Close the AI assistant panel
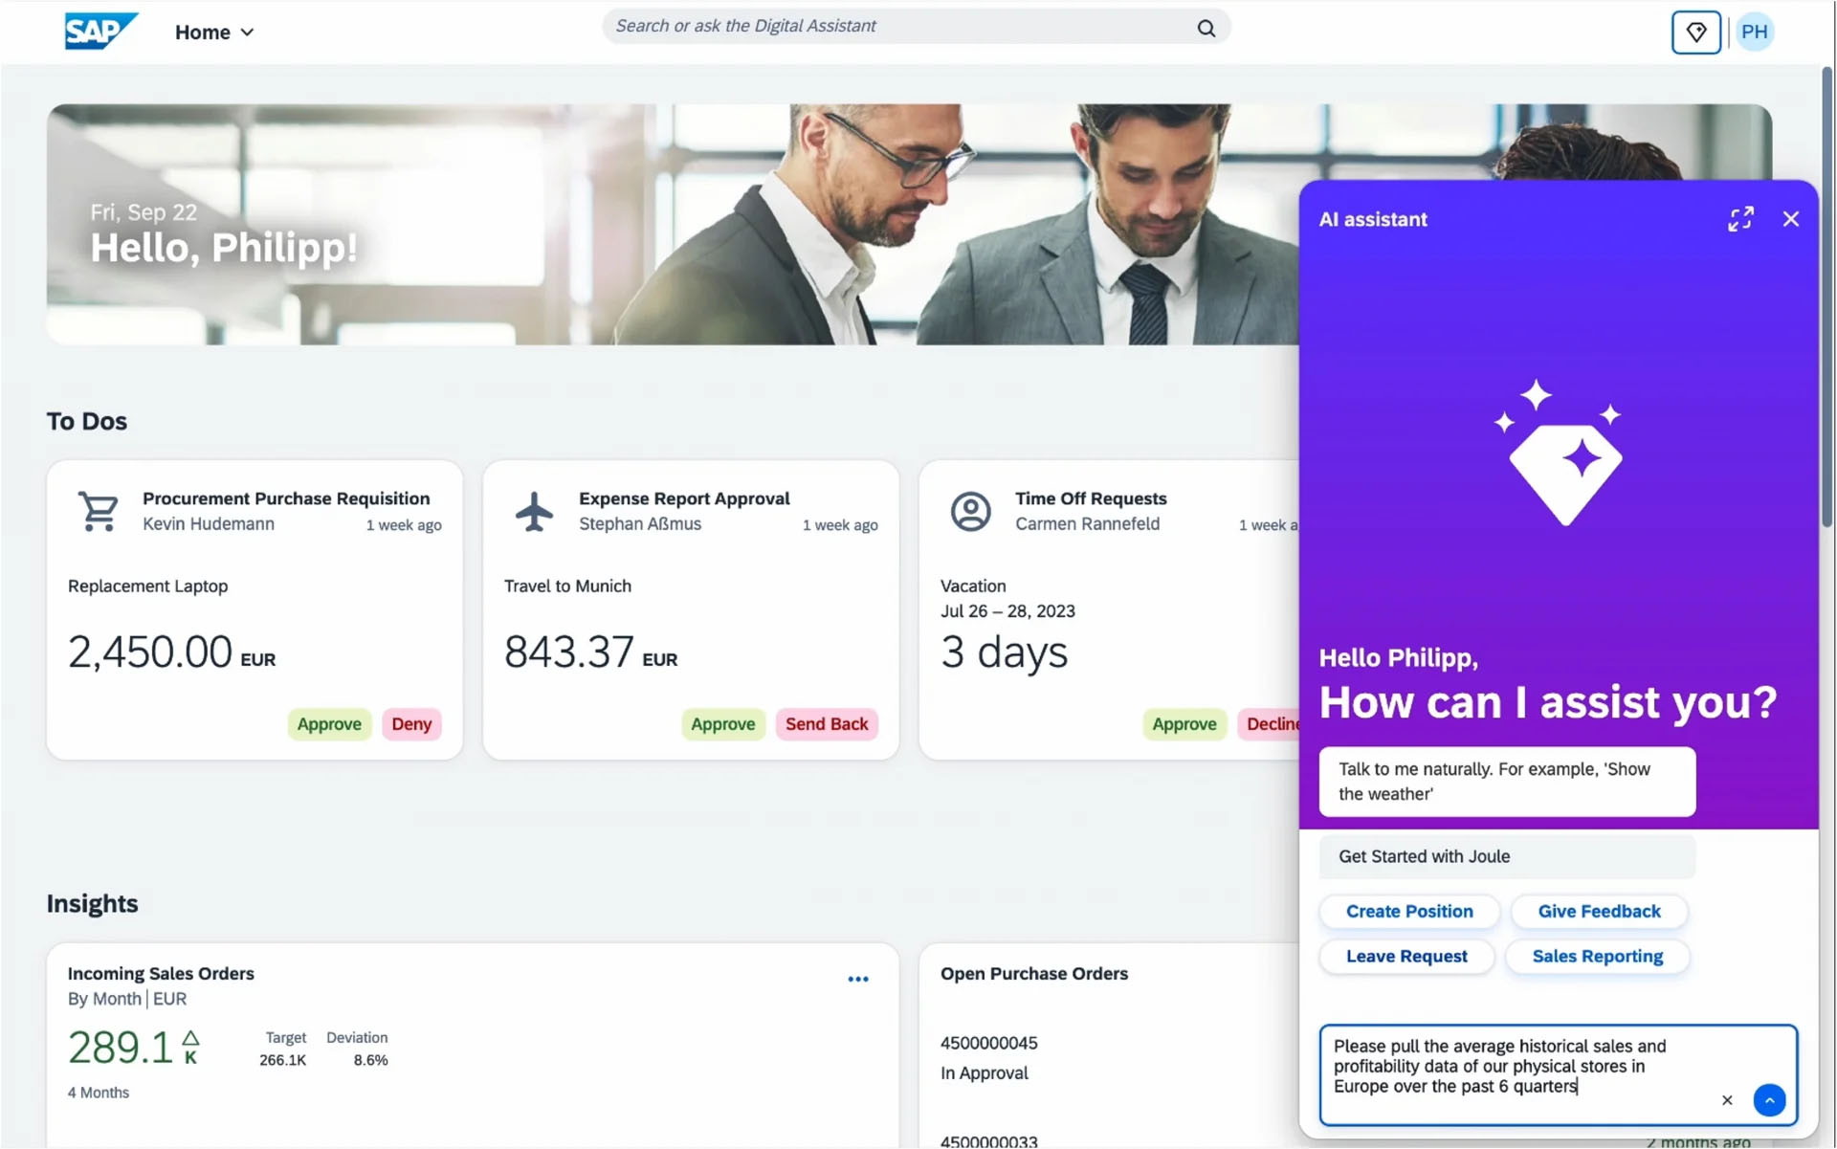 click(1790, 219)
